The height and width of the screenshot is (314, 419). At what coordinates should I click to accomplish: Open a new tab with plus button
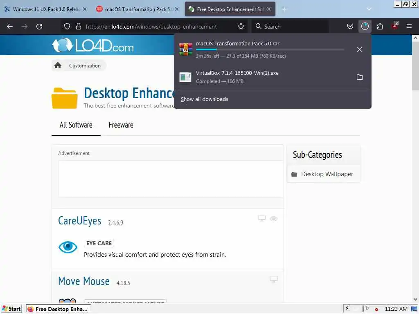[284, 10]
